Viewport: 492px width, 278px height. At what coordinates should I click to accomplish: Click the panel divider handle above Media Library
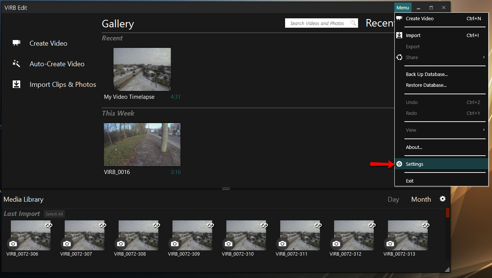(226, 189)
